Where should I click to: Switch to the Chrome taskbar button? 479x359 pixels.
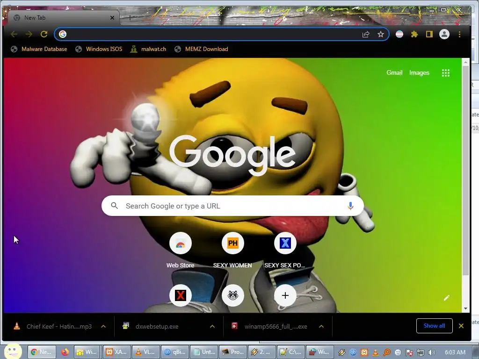click(x=42, y=352)
